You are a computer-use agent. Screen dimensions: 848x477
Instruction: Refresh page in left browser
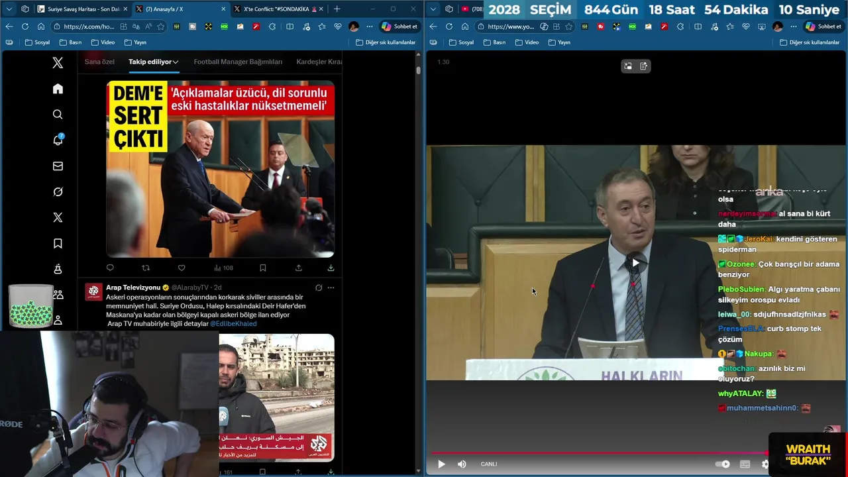coord(25,26)
